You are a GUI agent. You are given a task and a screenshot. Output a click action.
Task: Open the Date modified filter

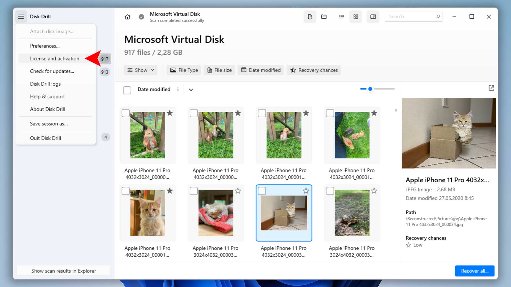tap(261, 70)
